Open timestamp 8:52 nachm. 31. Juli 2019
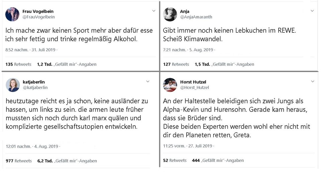The width and height of the screenshot is (321, 172). pos(30,50)
